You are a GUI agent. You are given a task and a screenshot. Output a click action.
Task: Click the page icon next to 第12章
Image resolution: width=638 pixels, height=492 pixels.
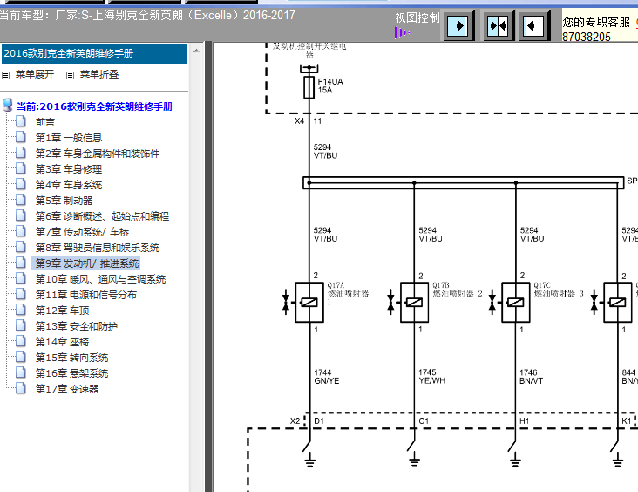[x=21, y=310]
